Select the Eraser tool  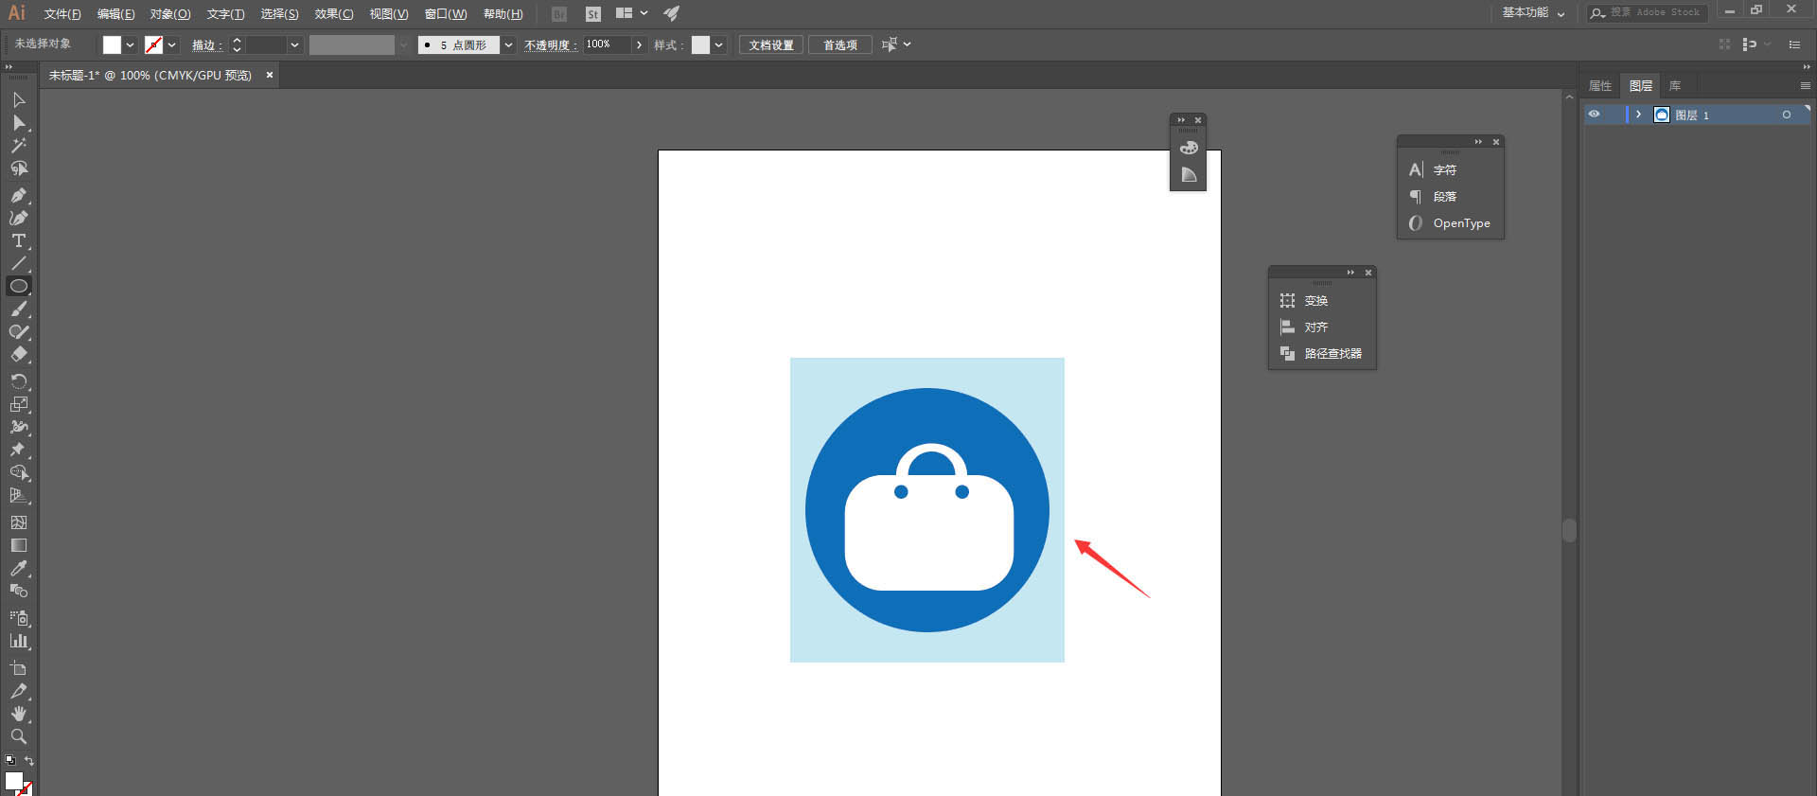(x=18, y=355)
